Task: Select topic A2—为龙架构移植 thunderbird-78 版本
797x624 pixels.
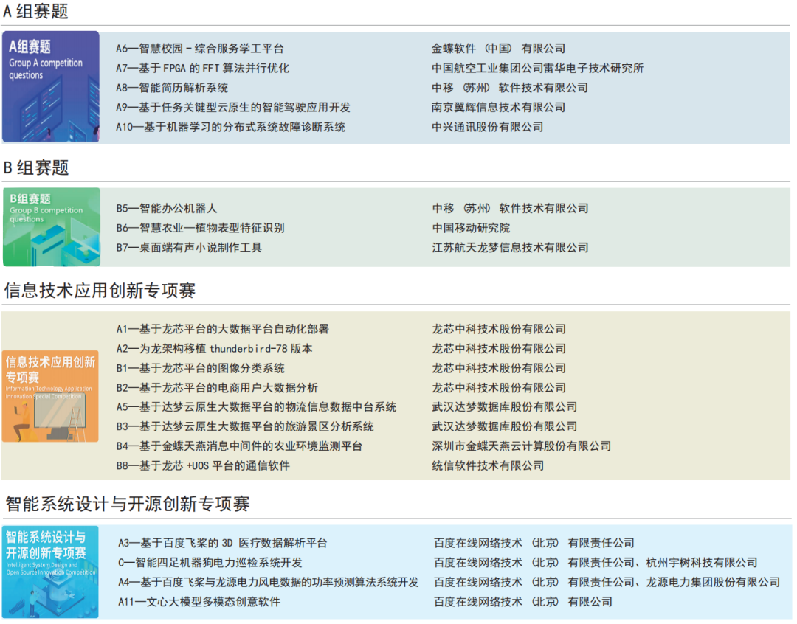Action: coord(214,349)
